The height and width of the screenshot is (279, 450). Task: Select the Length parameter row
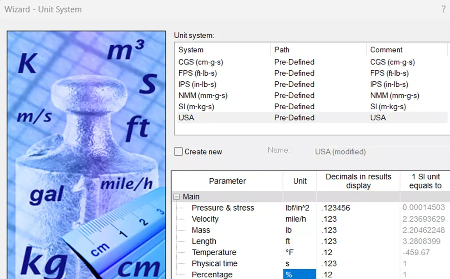[204, 241]
